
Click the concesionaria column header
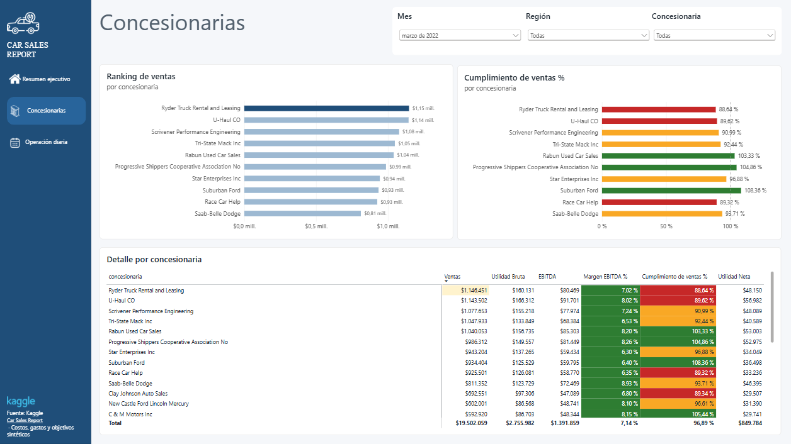[125, 276]
